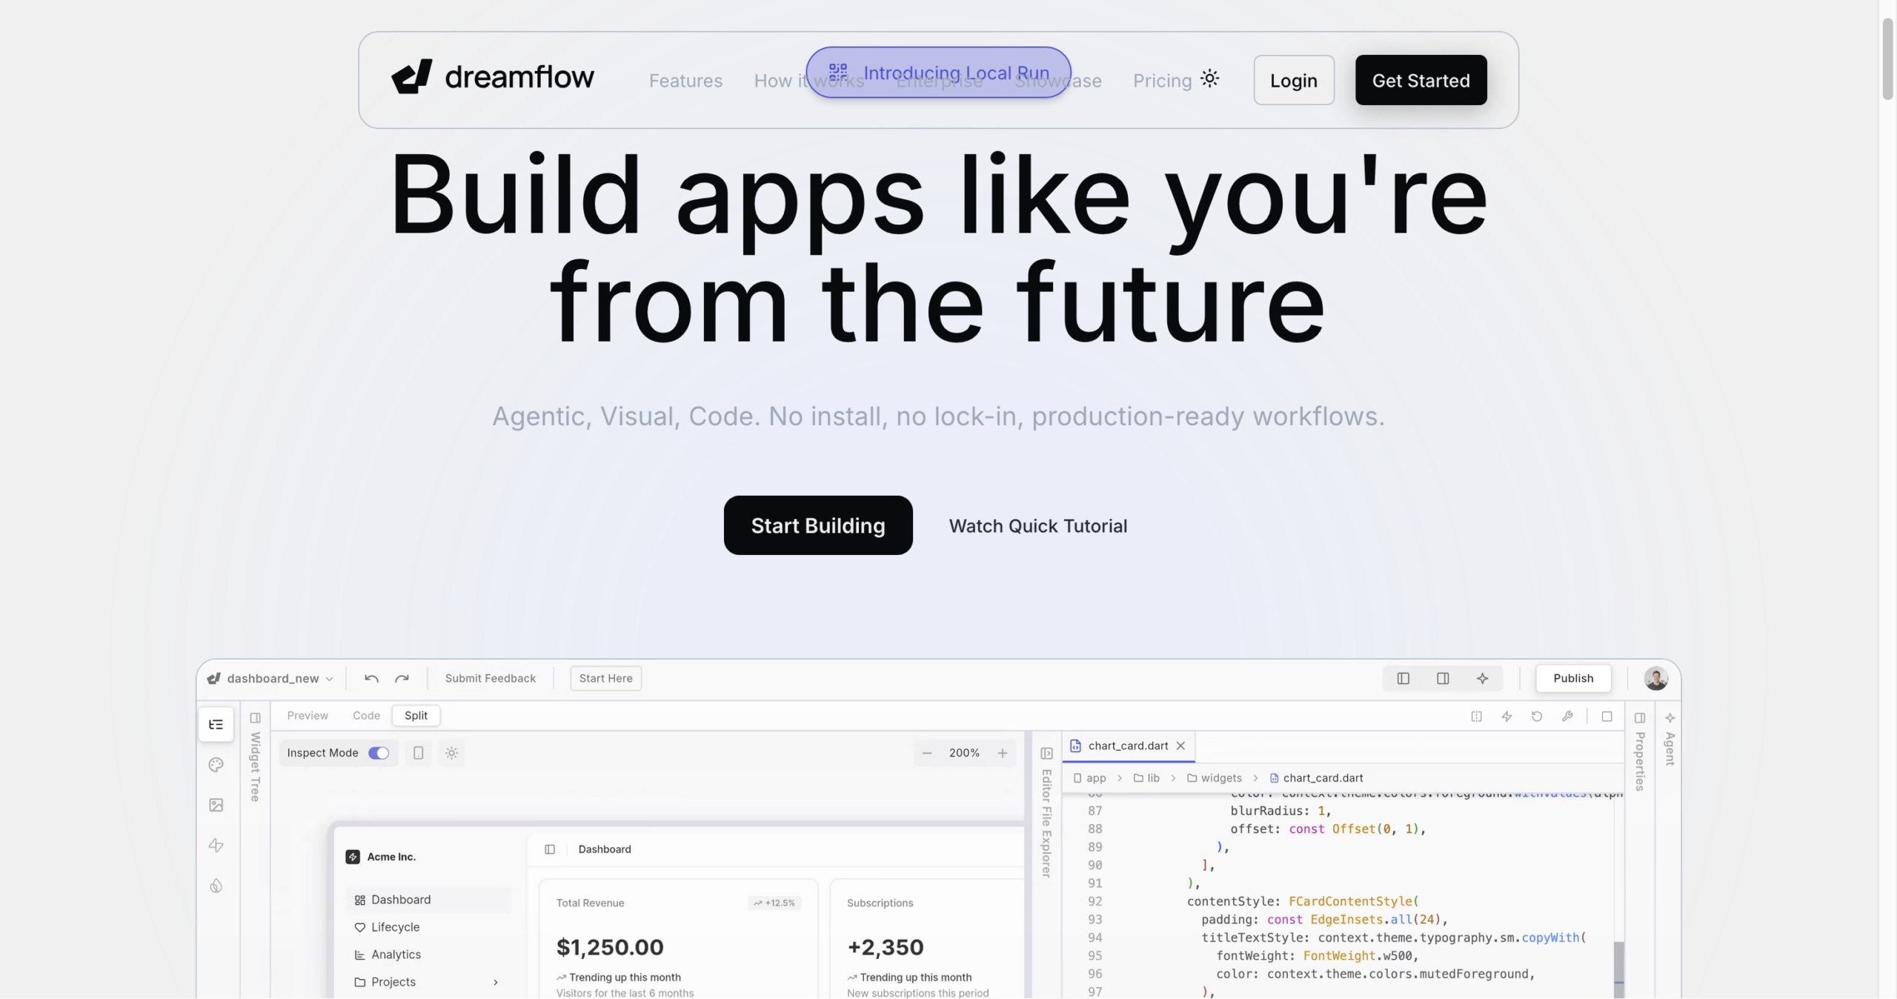The height and width of the screenshot is (999, 1897).
Task: Open the dashboard_new project dropdown
Action: [x=271, y=678]
